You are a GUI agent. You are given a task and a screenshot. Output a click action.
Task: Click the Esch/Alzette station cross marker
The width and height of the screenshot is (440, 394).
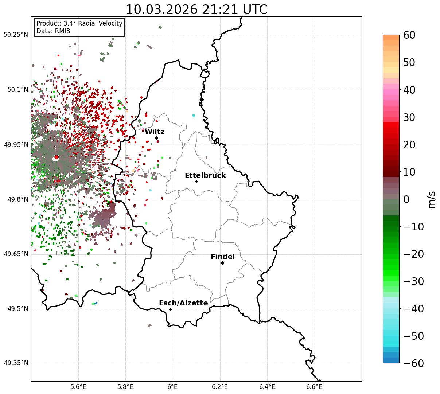(170, 309)
